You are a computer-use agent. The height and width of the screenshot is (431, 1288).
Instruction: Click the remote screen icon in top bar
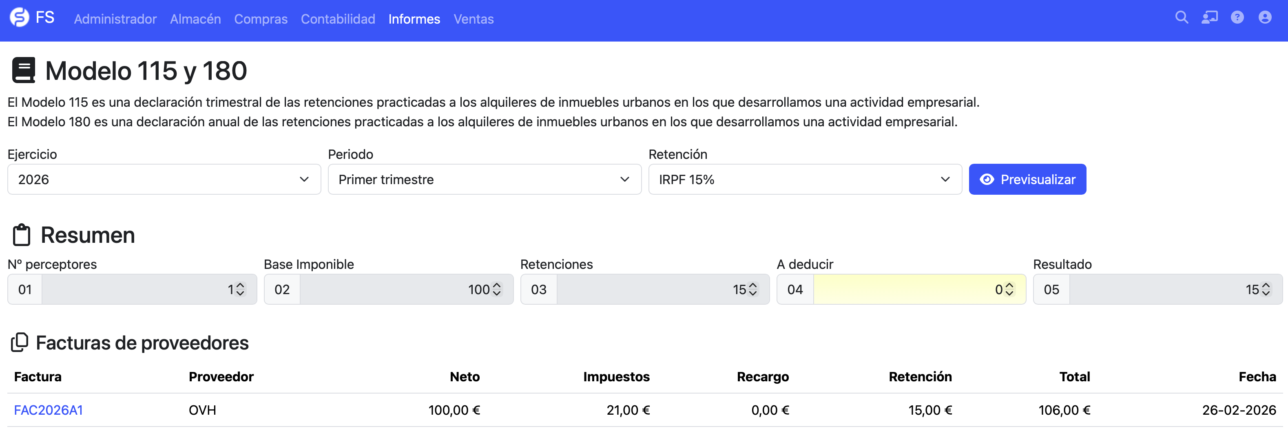(x=1210, y=18)
